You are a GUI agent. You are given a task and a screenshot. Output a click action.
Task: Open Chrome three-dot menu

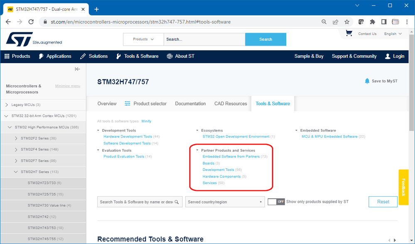click(407, 22)
